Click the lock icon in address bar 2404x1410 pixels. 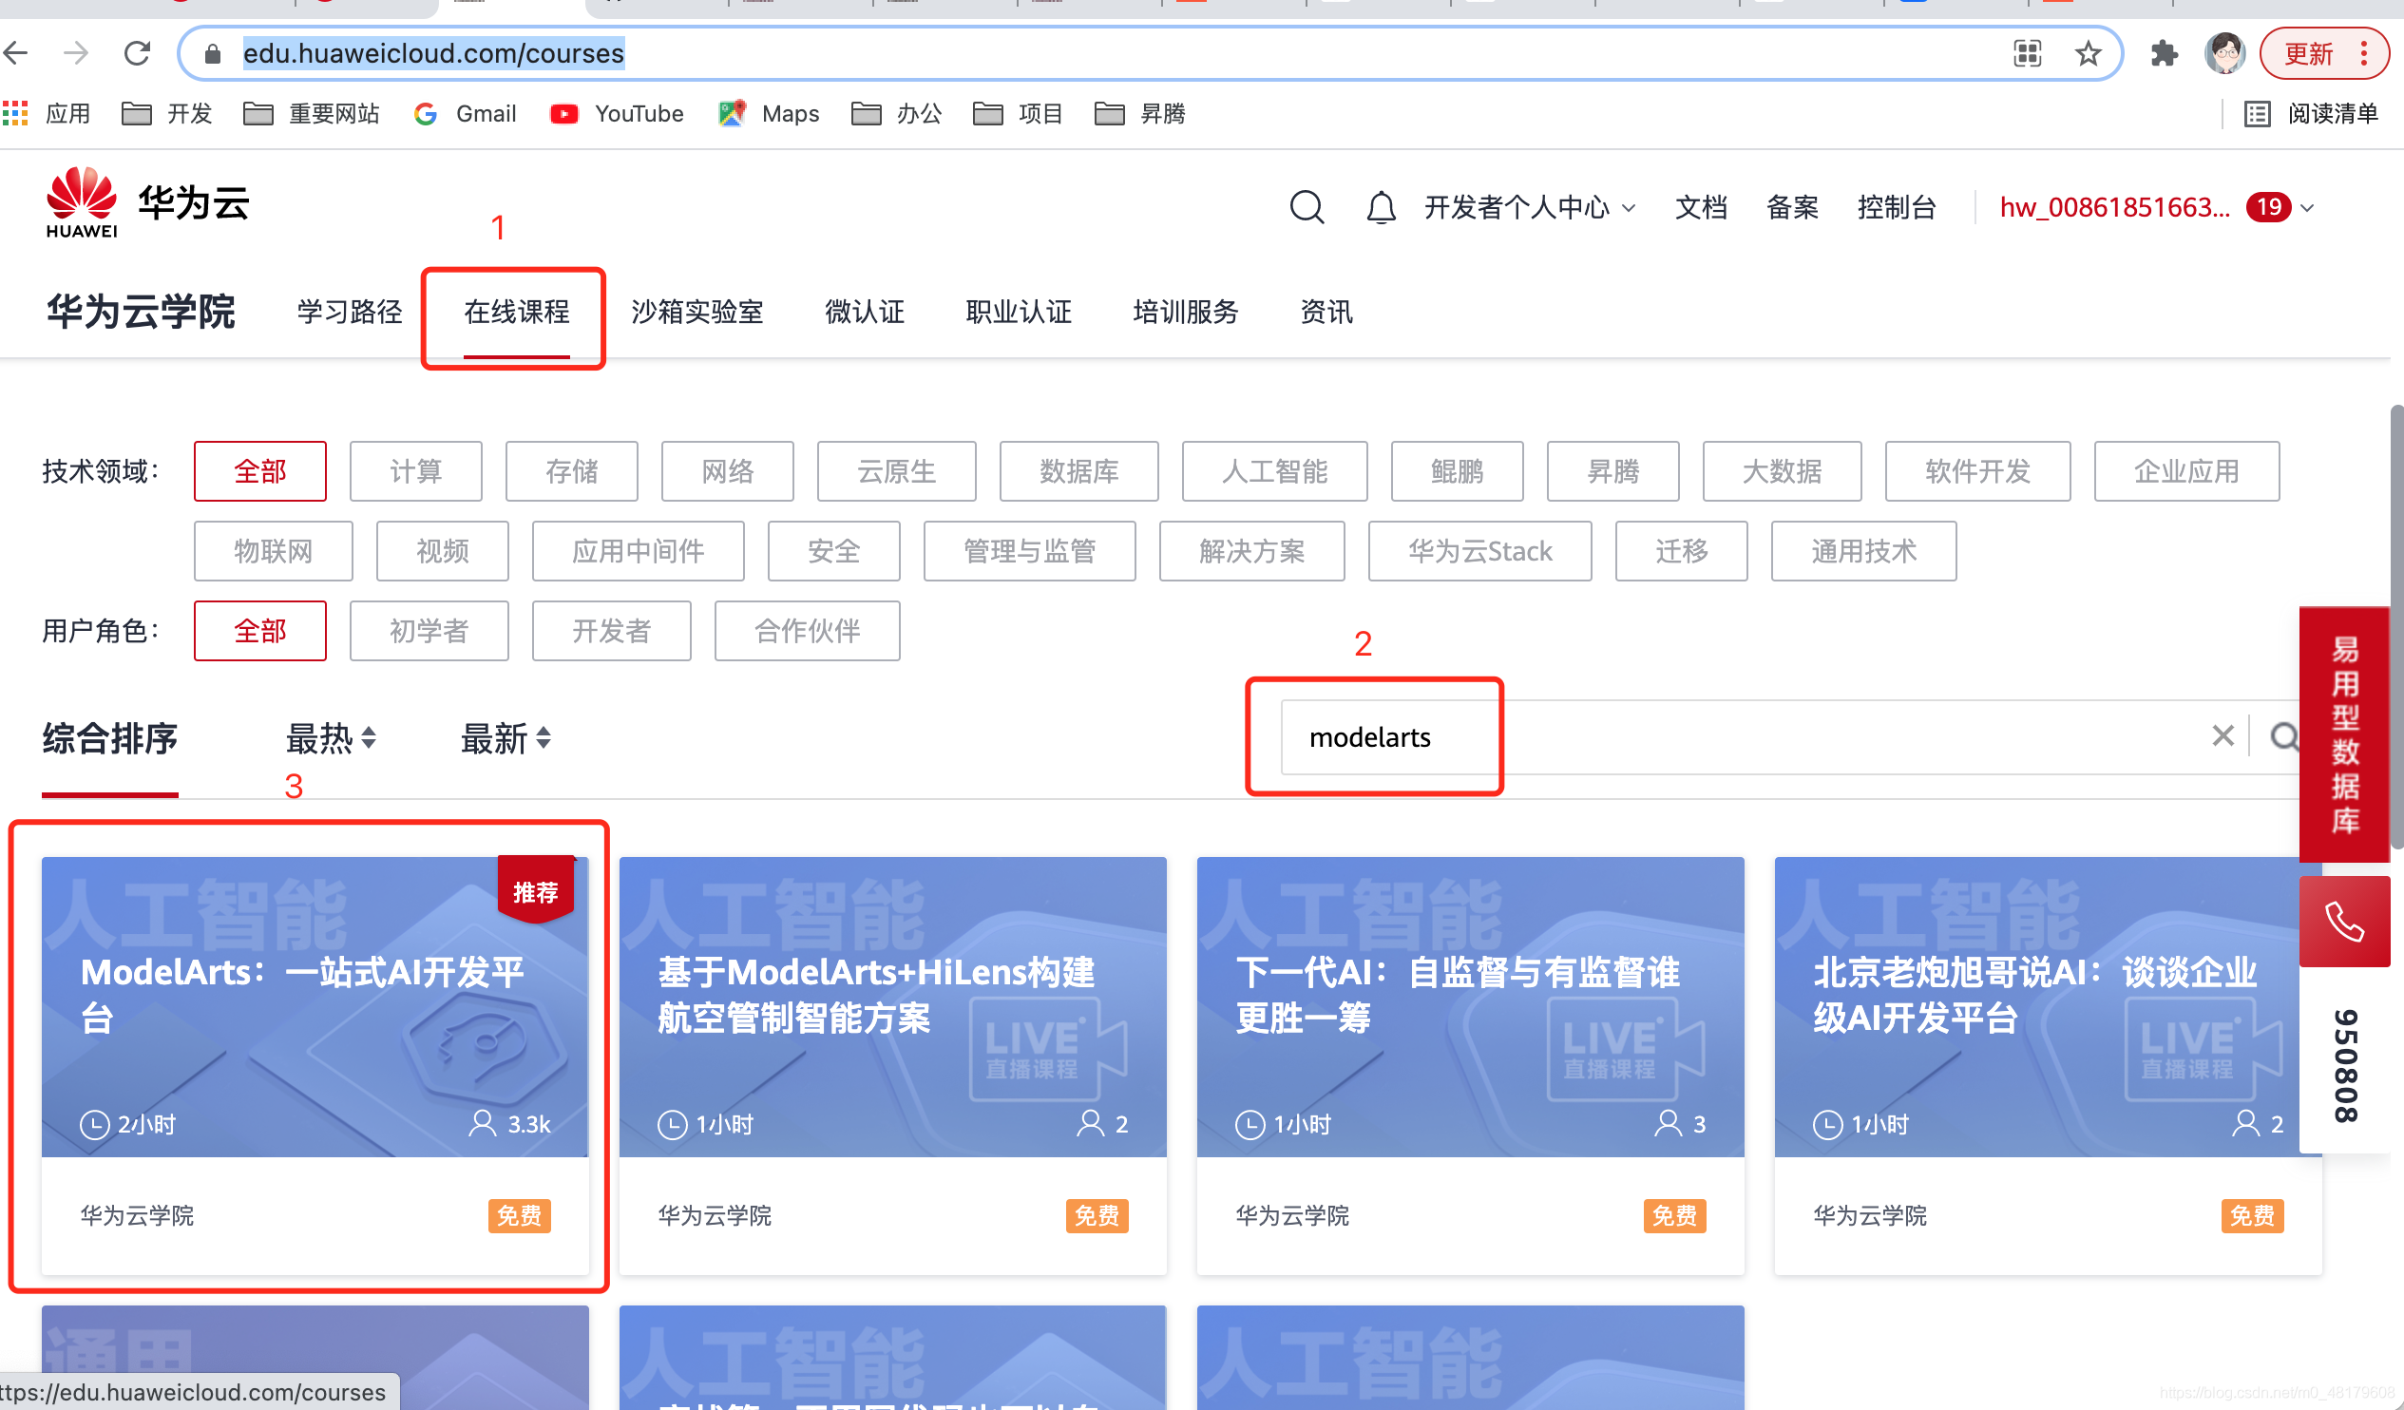pyautogui.click(x=214, y=54)
